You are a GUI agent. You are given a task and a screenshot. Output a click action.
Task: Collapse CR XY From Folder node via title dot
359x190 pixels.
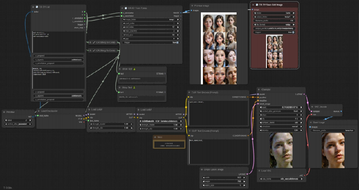pos(122,8)
